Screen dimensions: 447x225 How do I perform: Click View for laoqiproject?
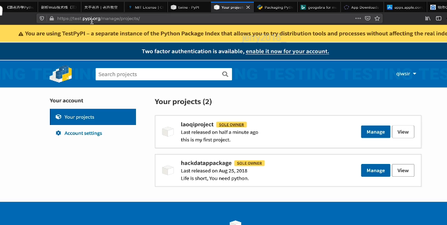click(403, 132)
